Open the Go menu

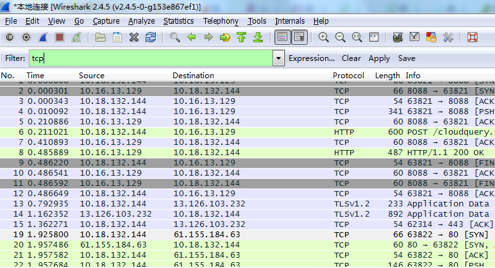pyautogui.click(x=79, y=21)
